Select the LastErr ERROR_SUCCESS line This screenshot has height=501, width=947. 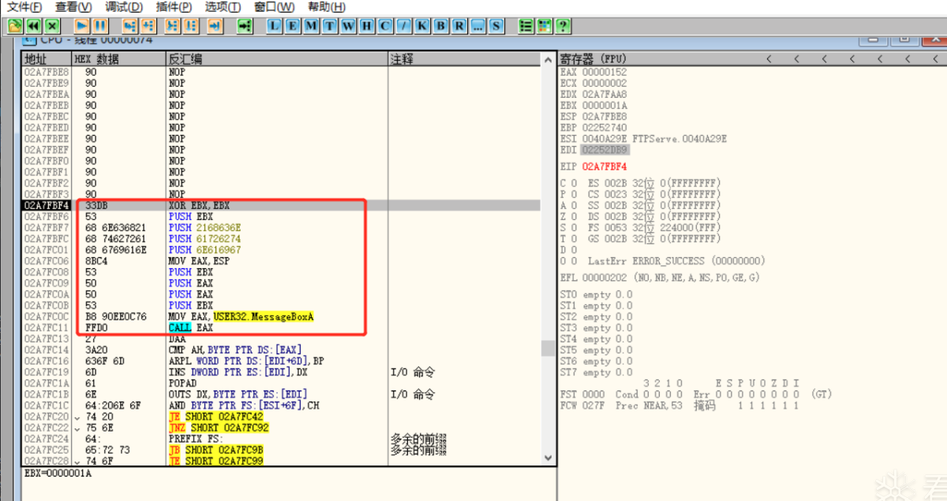click(675, 260)
